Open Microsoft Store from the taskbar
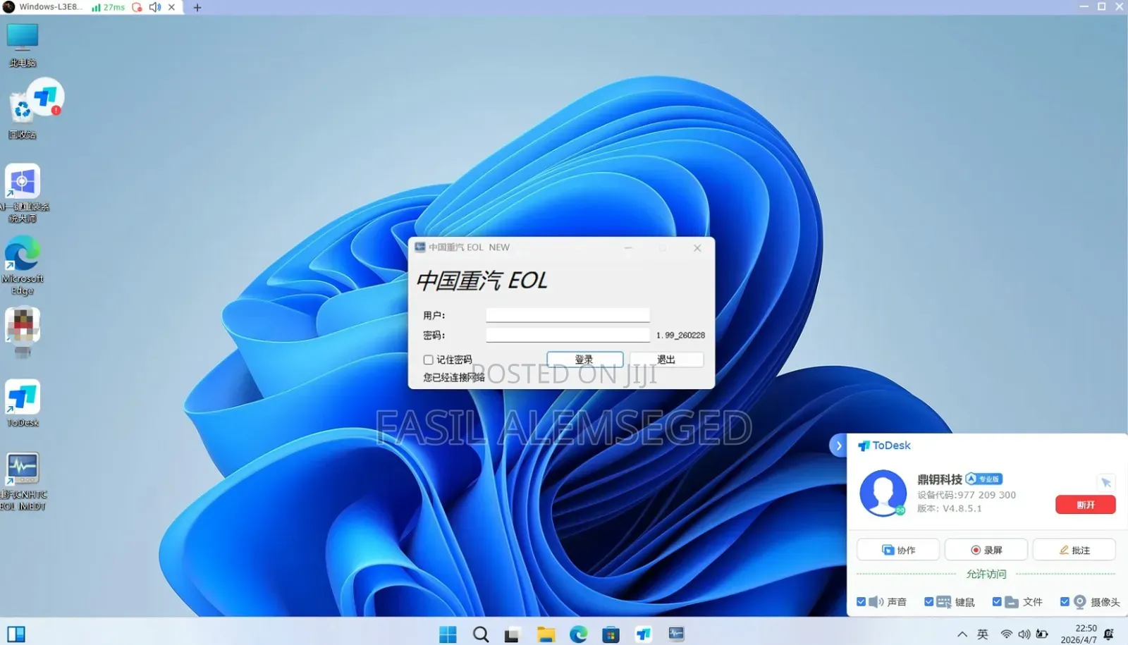 point(611,634)
